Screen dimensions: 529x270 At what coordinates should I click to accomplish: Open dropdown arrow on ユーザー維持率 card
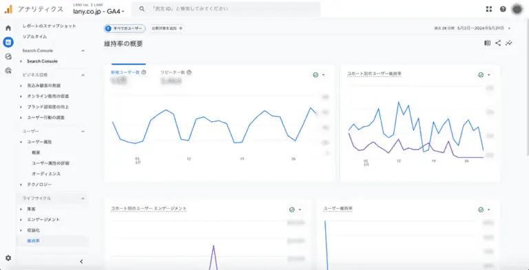point(489,209)
